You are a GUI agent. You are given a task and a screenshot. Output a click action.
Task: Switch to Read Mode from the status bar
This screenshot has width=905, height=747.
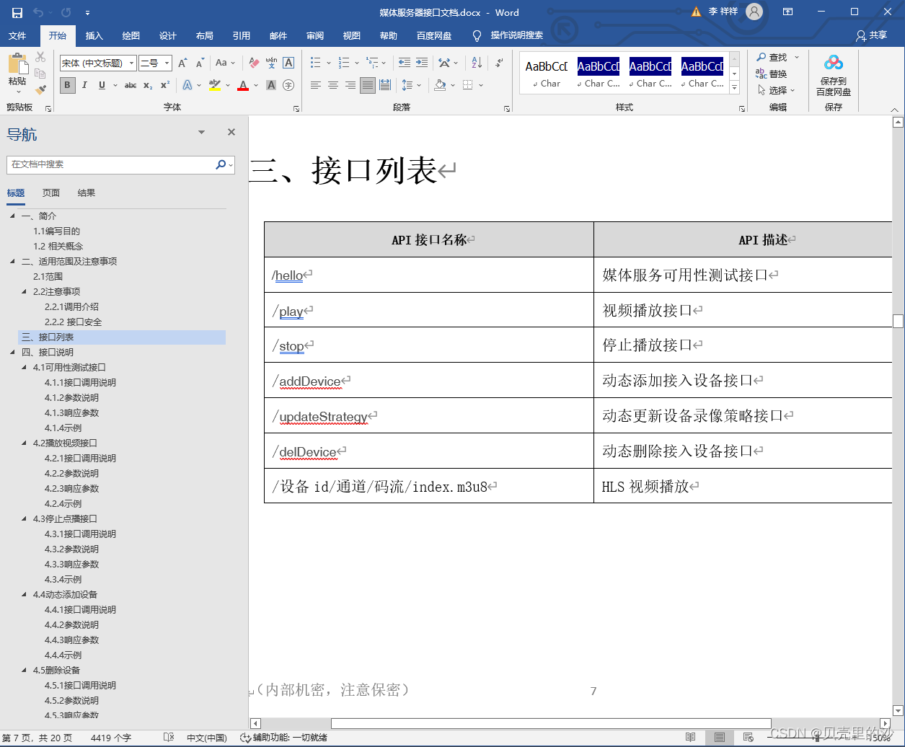(x=691, y=737)
